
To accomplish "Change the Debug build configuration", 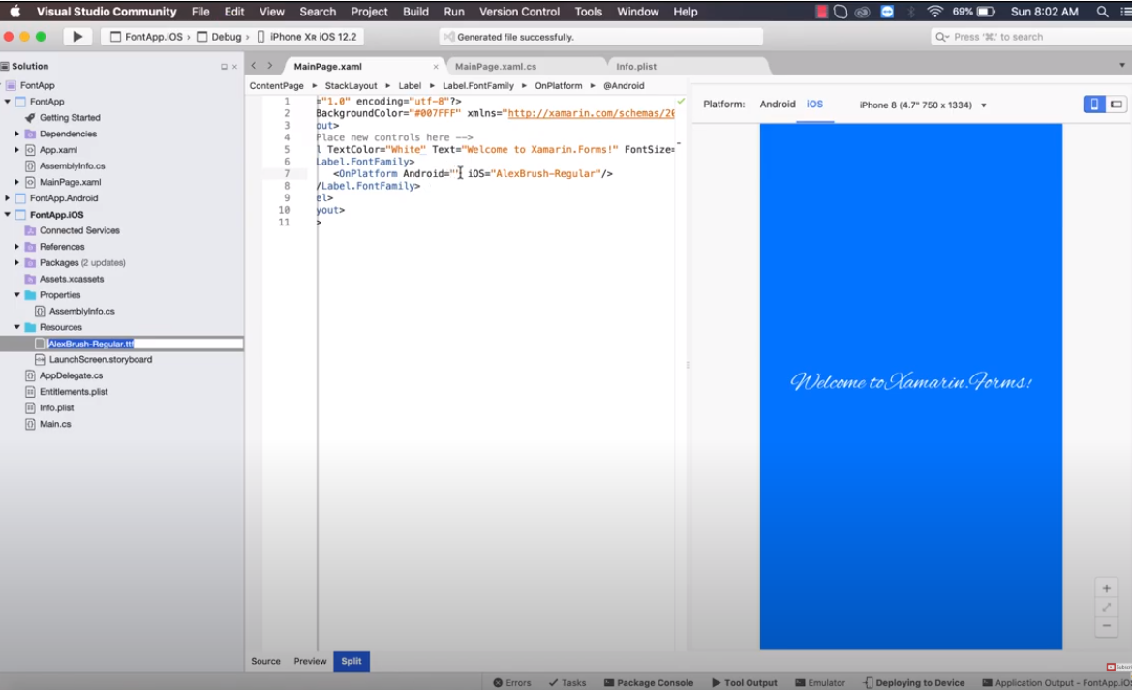I will 220,37.
